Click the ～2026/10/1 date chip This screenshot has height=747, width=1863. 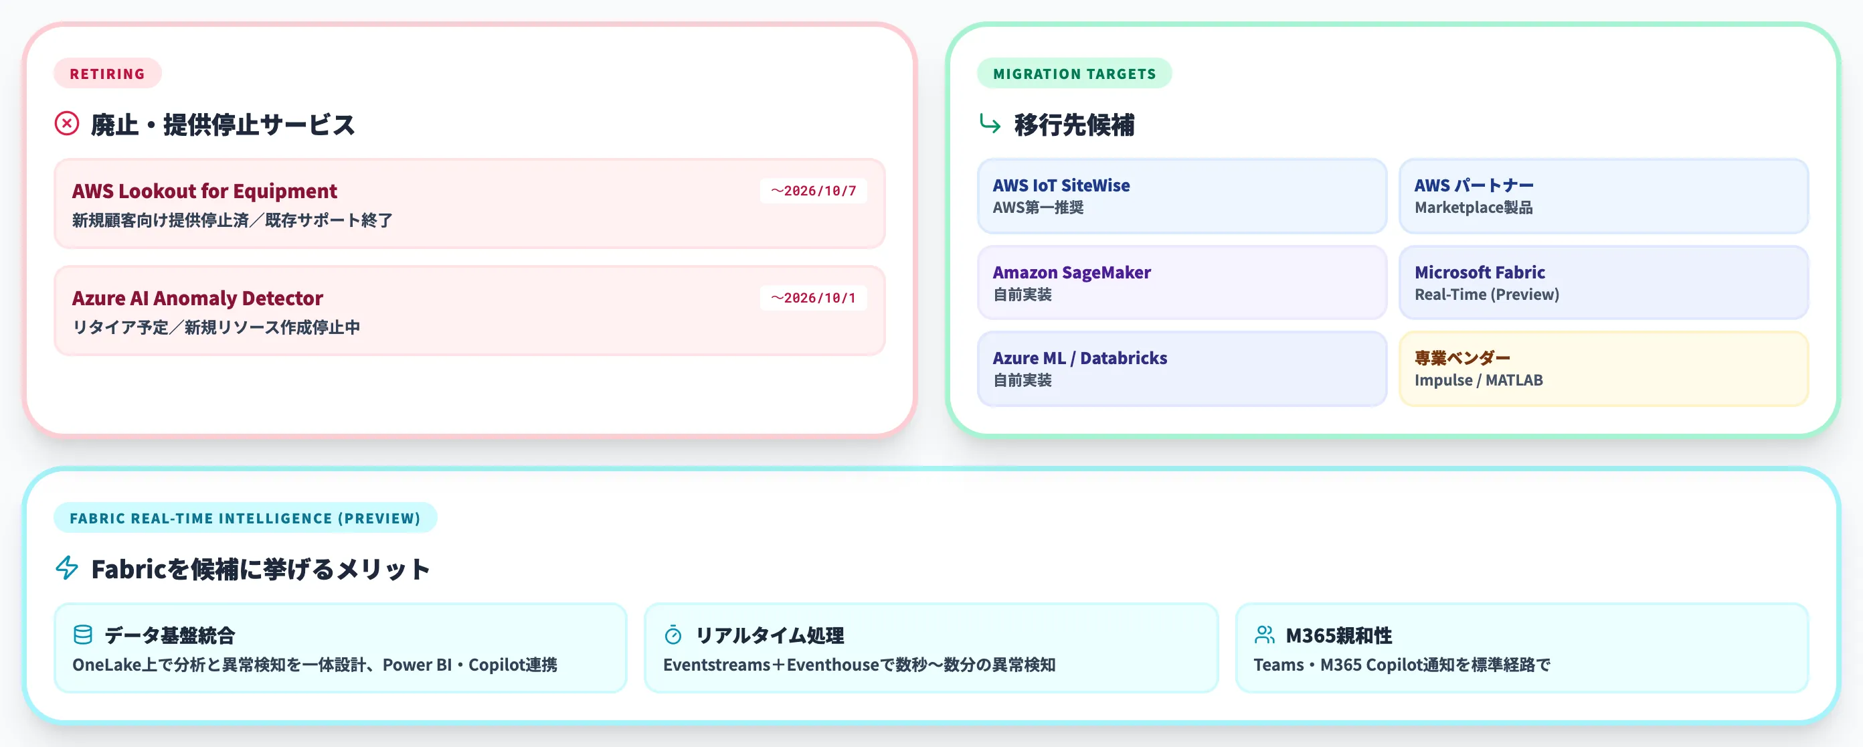click(x=814, y=297)
